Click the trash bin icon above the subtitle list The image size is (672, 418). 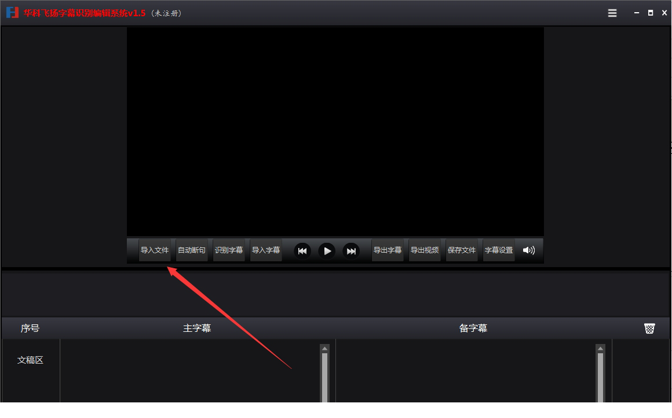click(x=649, y=328)
